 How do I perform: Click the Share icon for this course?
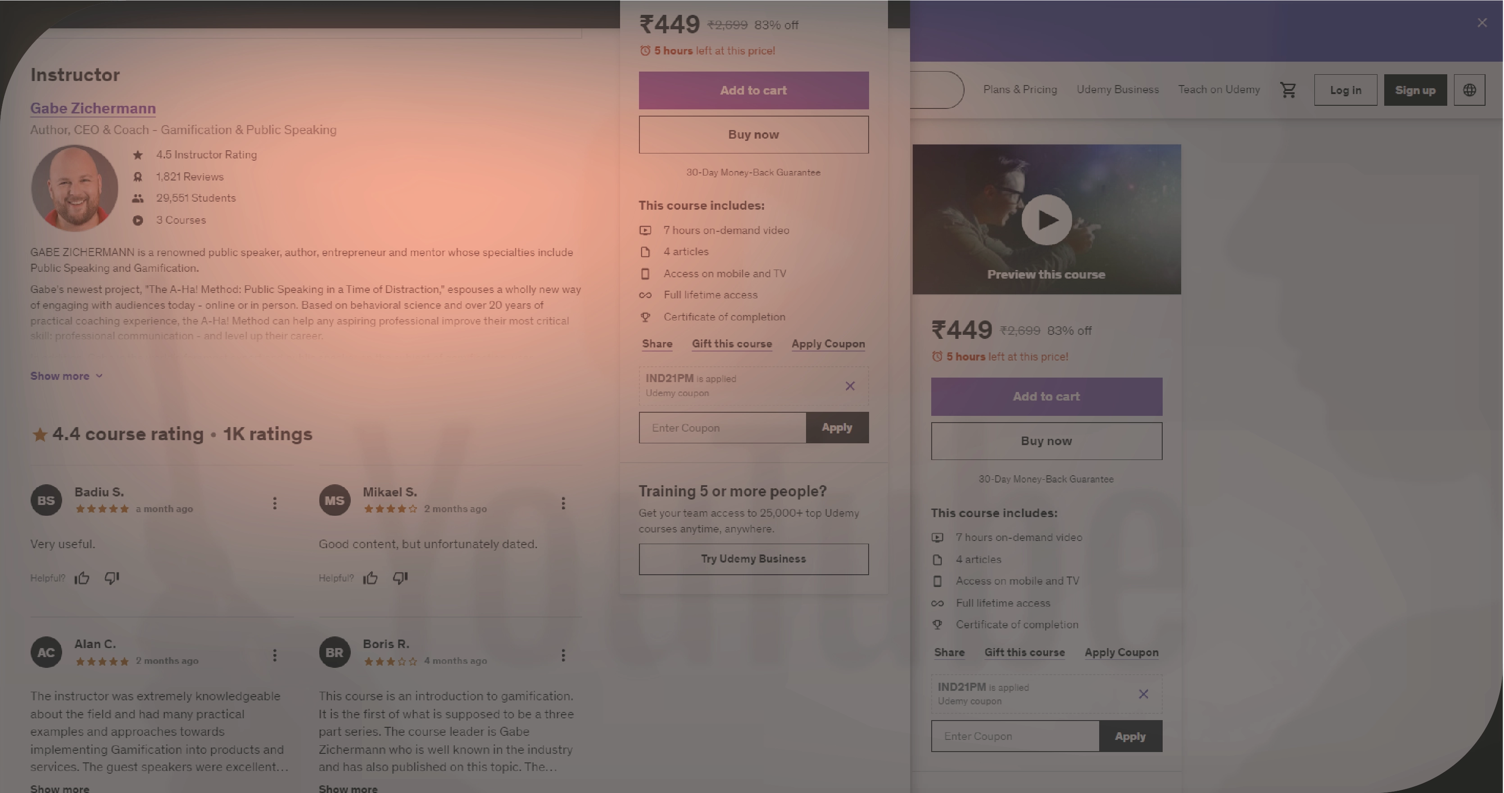point(656,343)
